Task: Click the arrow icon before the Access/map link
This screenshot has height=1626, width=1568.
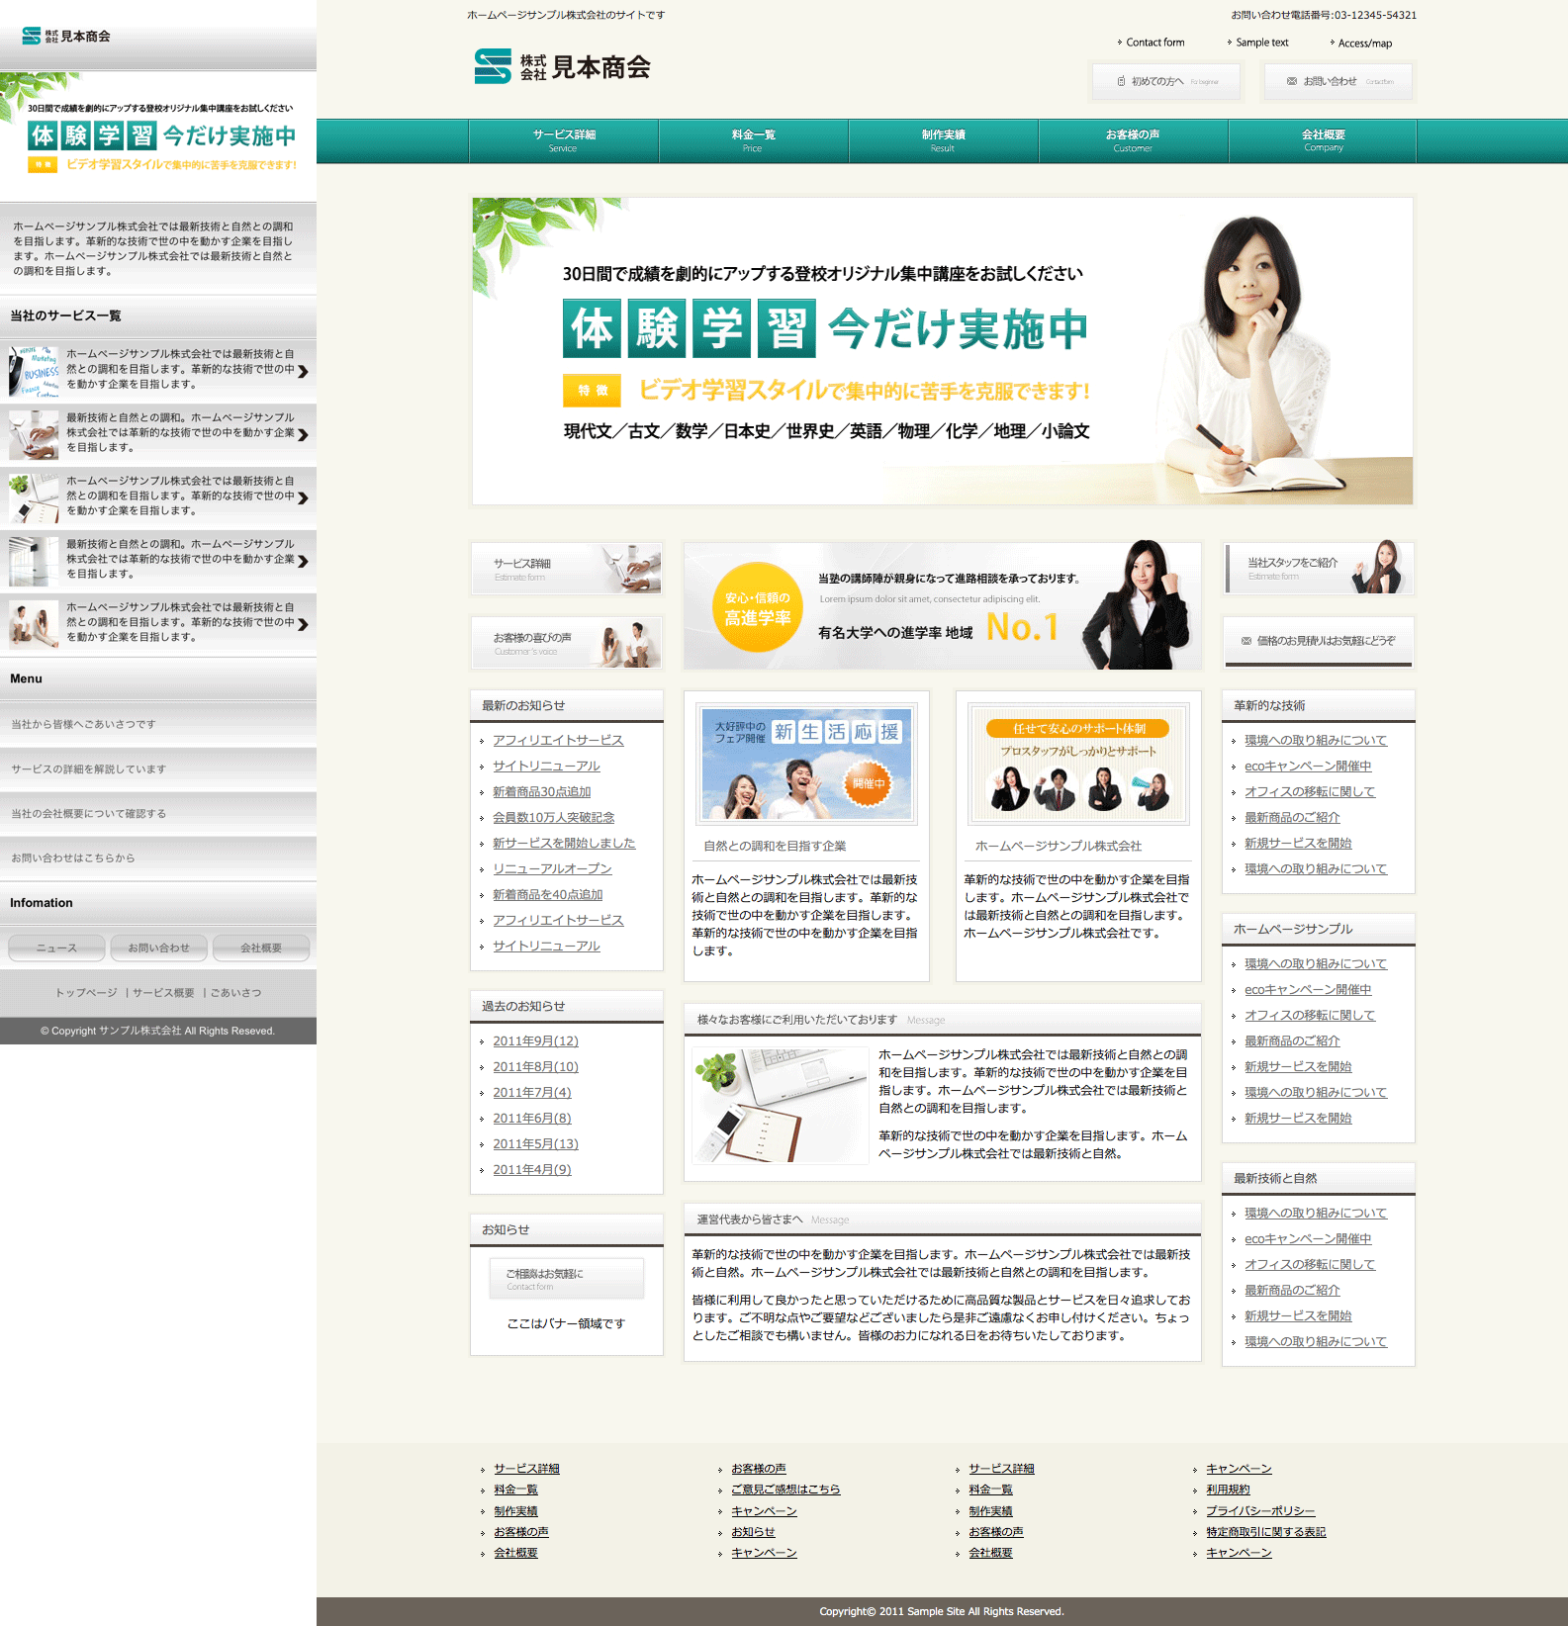Action: (1332, 43)
